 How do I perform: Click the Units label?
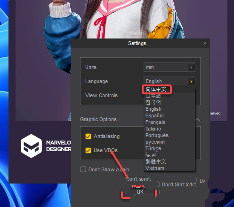(91, 67)
